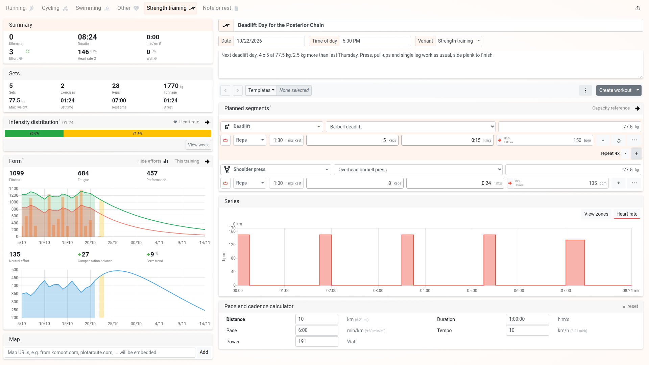The width and height of the screenshot is (649, 365).
Task: Open the Variant Strength training dropdown
Action: tap(458, 41)
